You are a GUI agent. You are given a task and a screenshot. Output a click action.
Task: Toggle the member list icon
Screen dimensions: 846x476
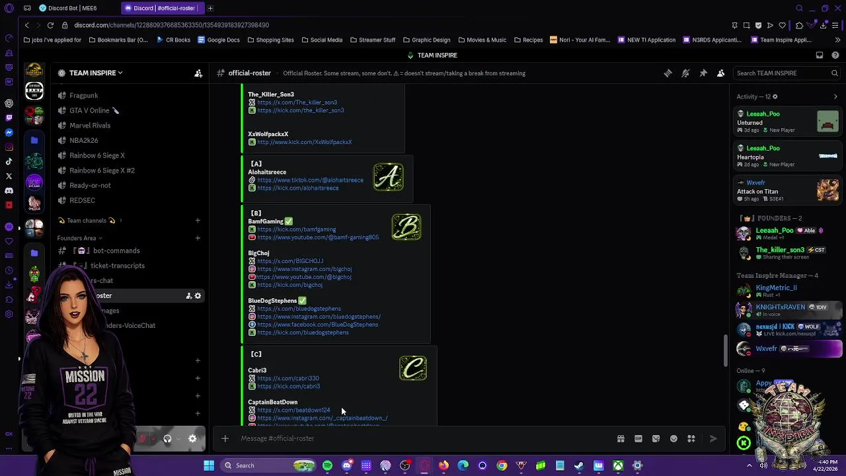pos(721,73)
